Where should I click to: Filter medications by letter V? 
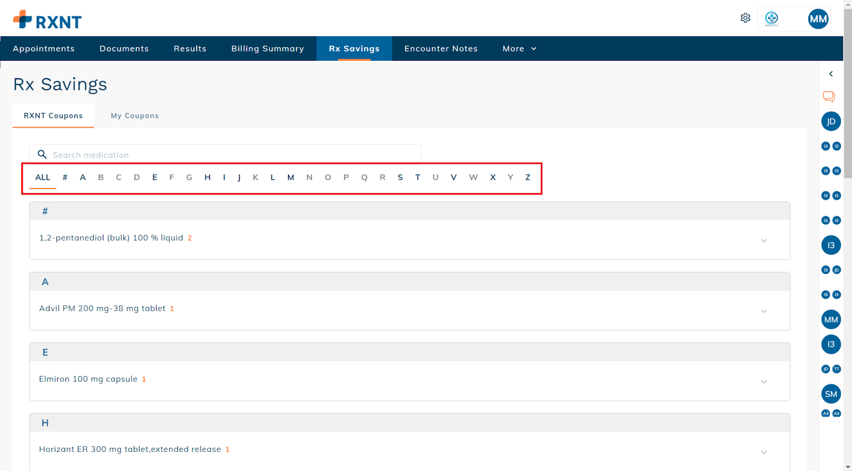(453, 177)
